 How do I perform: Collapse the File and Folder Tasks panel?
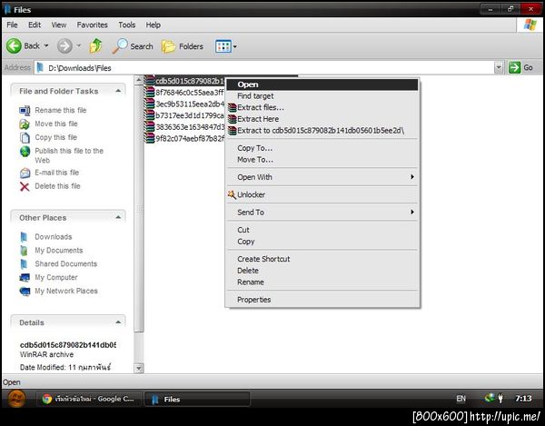118,91
